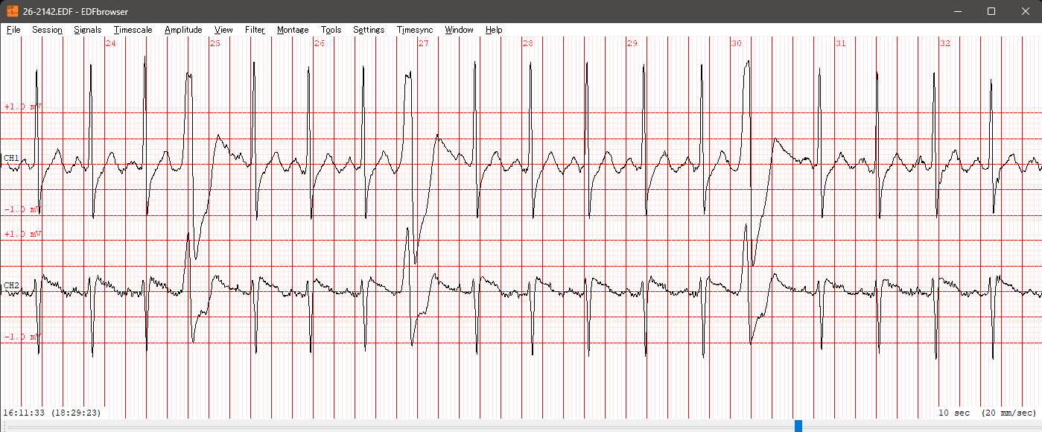Open the Timesync menu
1042x432 pixels.
(414, 30)
